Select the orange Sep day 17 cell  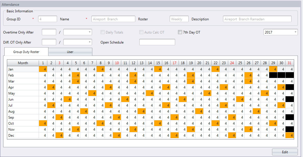pyautogui.click(x=175, y=117)
